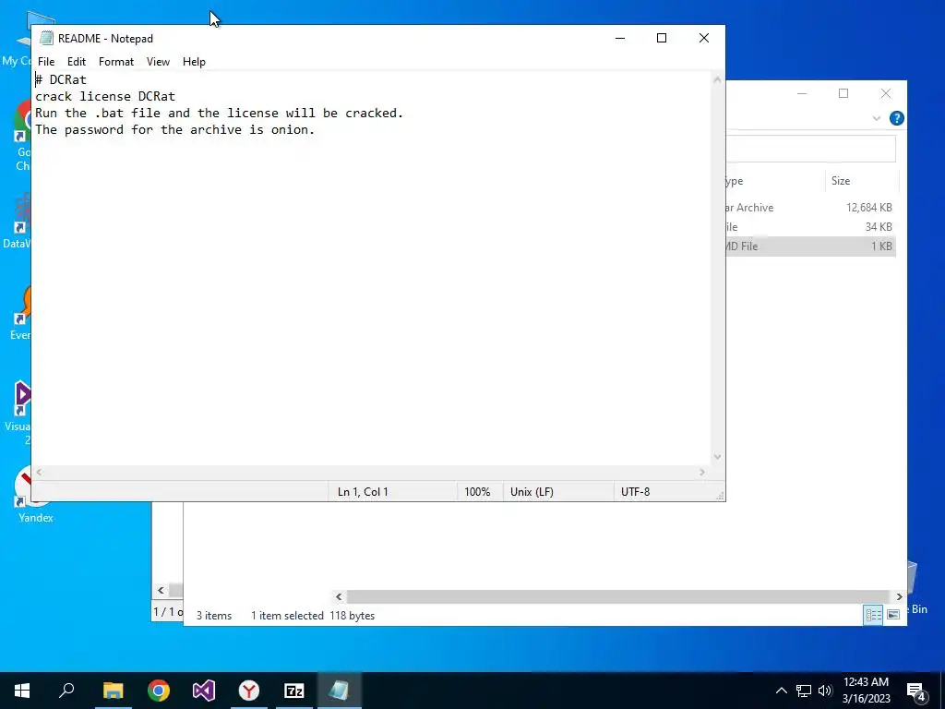
Task: Open File Explorer from the taskbar
Action: 113,691
